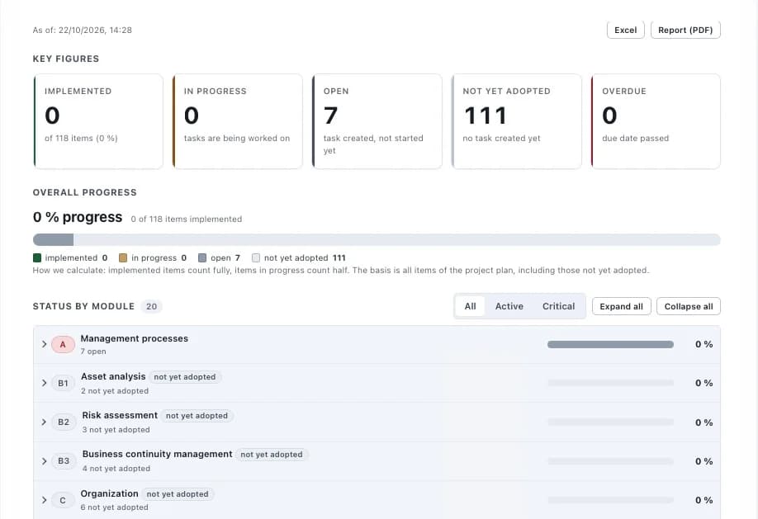Click the Business continuity management progress bar
Viewport: 758px width, 519px height.
(610, 461)
